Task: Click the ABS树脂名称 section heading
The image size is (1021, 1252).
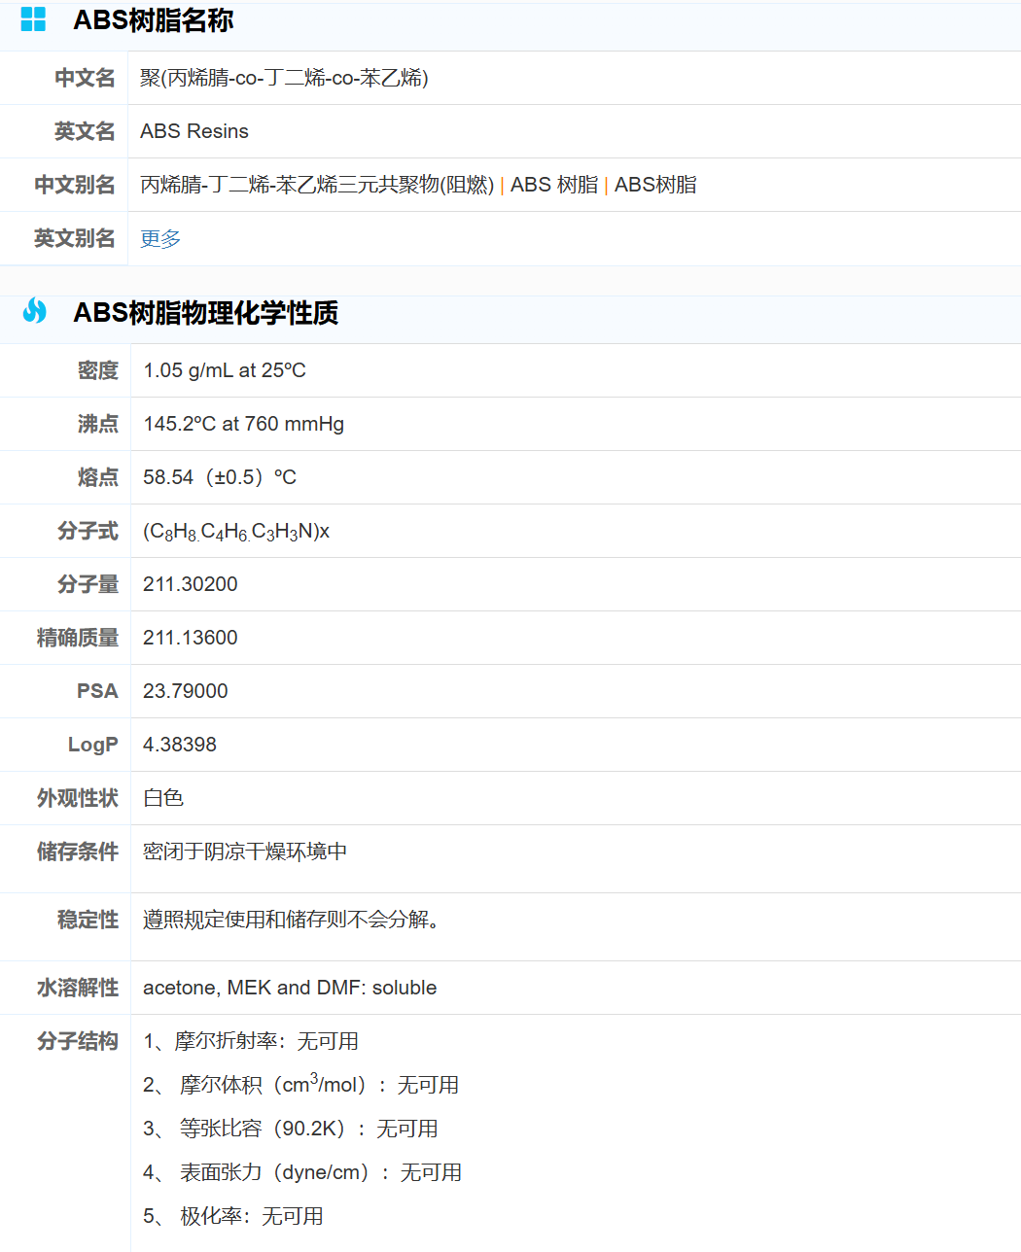Action: click(x=153, y=20)
